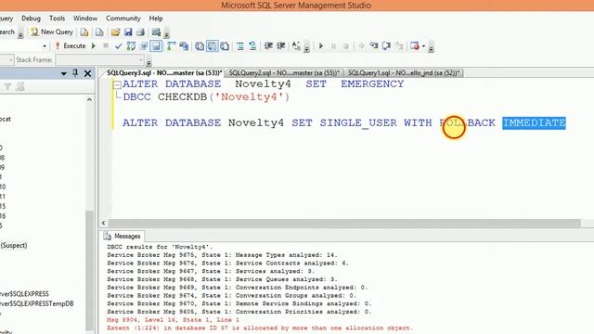This screenshot has width=594, height=334.
Task: Click the document icon left of Open File
Action: click(99, 32)
